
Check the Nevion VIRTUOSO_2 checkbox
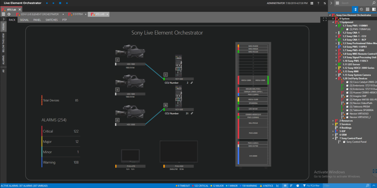point(348,117)
